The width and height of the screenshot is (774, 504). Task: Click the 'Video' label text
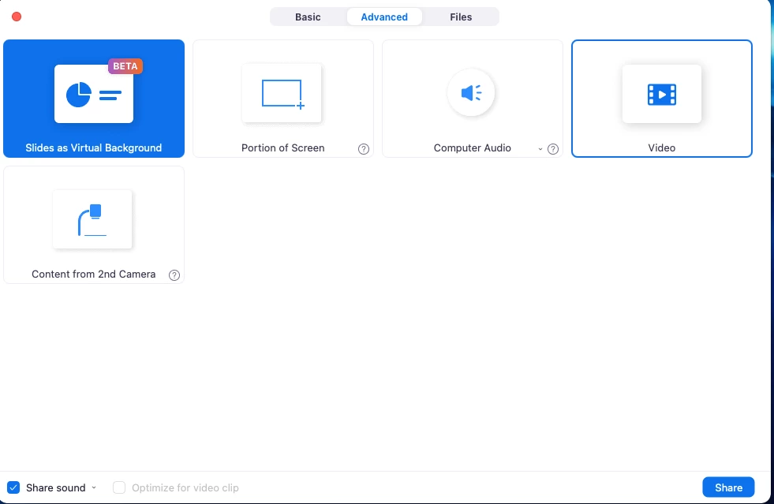[x=661, y=148]
